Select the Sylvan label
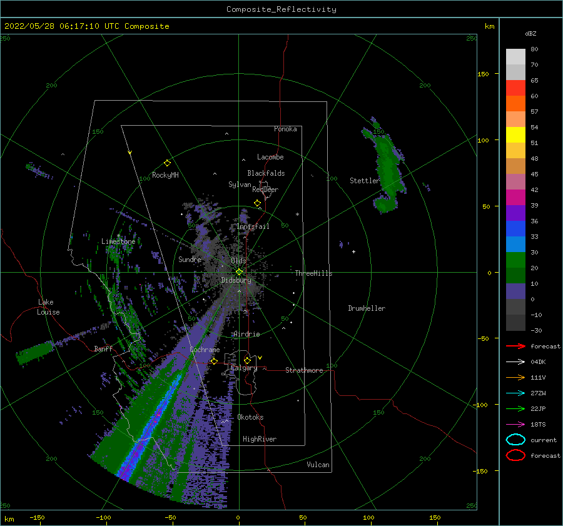 [240, 185]
